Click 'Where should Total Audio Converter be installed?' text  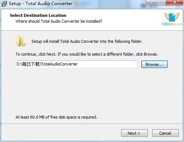59,21
